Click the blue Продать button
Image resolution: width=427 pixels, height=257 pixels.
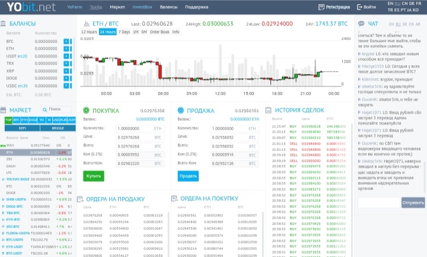(188, 176)
